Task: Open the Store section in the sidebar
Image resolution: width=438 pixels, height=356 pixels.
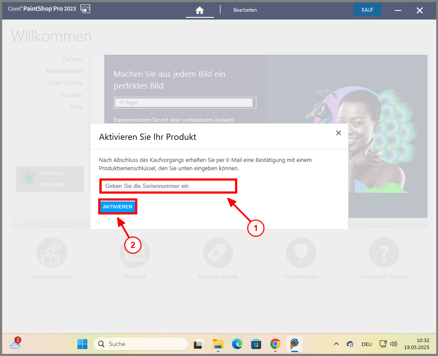Action: [x=76, y=107]
